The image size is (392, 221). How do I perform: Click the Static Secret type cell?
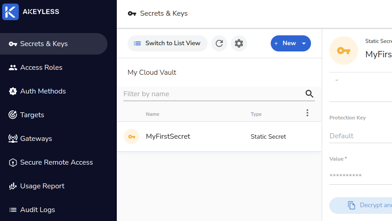click(x=268, y=136)
